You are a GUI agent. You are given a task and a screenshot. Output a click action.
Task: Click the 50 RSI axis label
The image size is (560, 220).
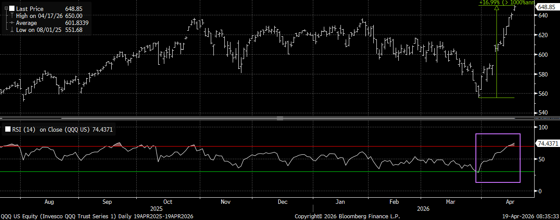click(541, 159)
